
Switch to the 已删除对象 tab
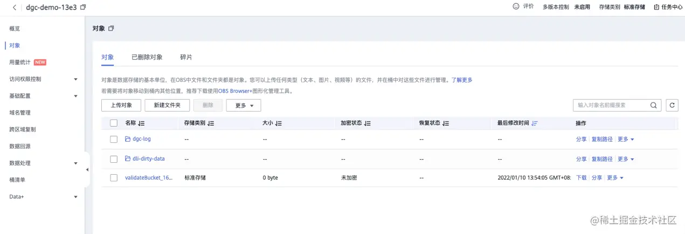pyautogui.click(x=147, y=57)
